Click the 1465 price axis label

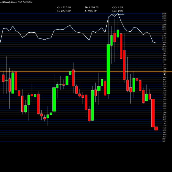(164, 97)
